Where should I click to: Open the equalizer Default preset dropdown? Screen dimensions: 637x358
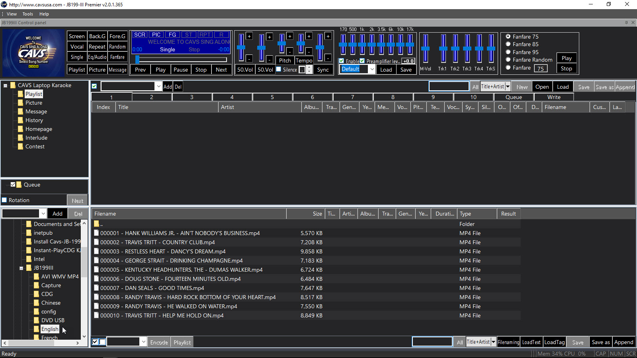pos(372,69)
